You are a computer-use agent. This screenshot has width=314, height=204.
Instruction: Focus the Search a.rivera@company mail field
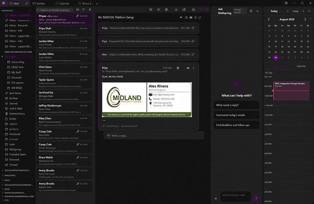(55, 10)
